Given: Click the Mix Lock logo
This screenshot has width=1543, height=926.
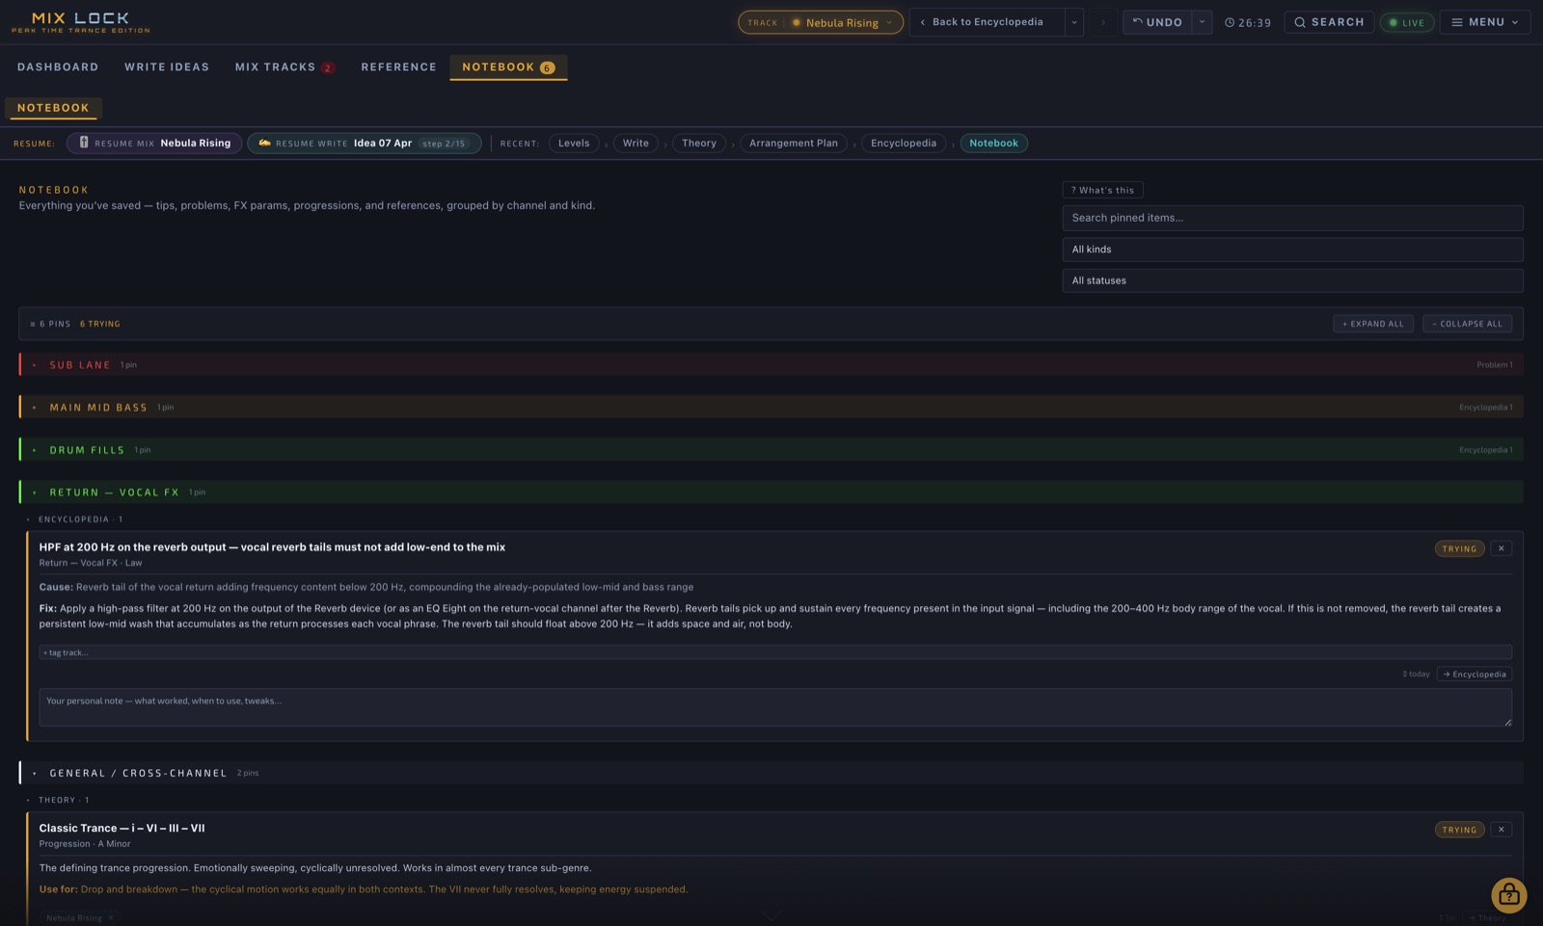Looking at the screenshot, I should (81, 22).
